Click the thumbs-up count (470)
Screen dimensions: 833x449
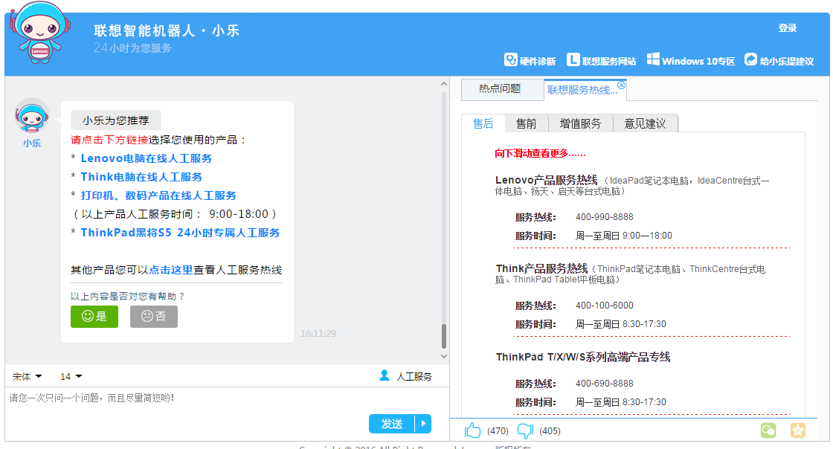pyautogui.click(x=498, y=431)
